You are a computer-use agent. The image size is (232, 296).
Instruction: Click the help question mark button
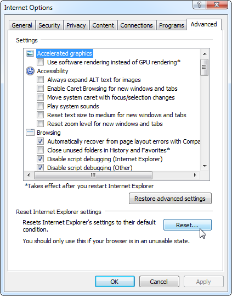click(x=200, y=5)
